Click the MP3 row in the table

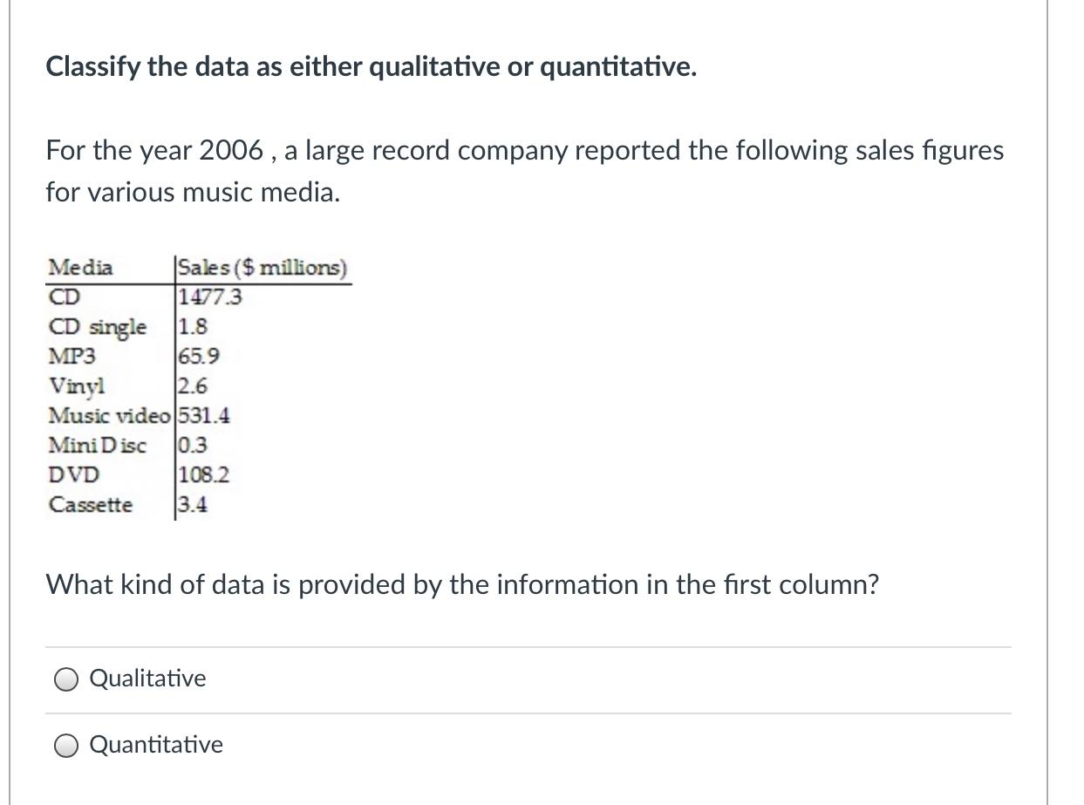tap(73, 356)
